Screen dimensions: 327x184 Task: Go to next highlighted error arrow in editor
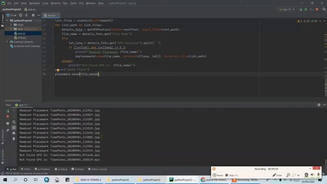click(324, 21)
